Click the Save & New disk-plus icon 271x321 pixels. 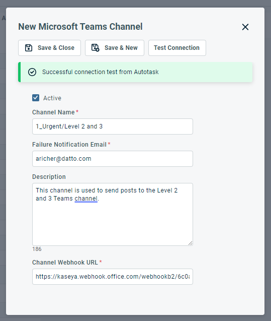(95, 48)
